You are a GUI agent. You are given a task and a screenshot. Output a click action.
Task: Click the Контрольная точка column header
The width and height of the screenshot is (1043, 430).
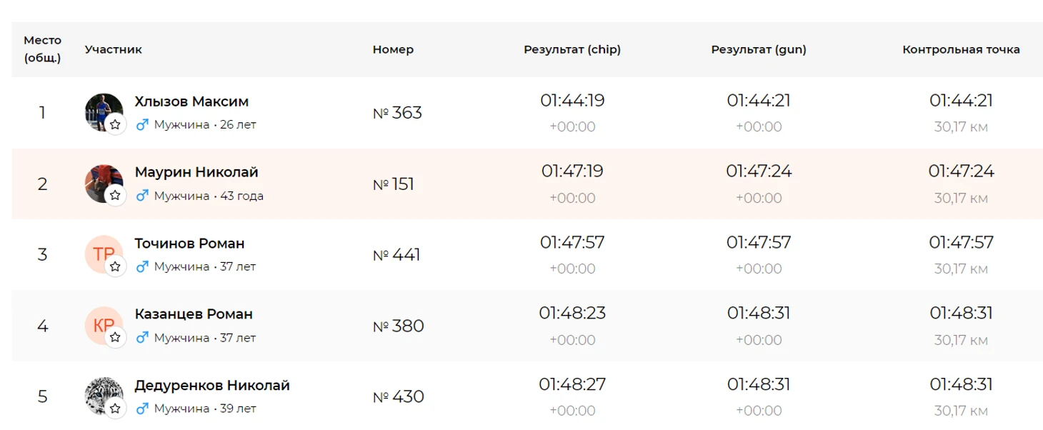point(961,50)
